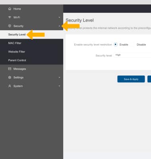151x159 pixels.
Task: Expand the Settings menu chevron
Action: [59, 78]
